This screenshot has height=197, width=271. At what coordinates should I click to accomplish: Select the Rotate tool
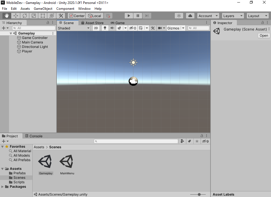[25, 16]
